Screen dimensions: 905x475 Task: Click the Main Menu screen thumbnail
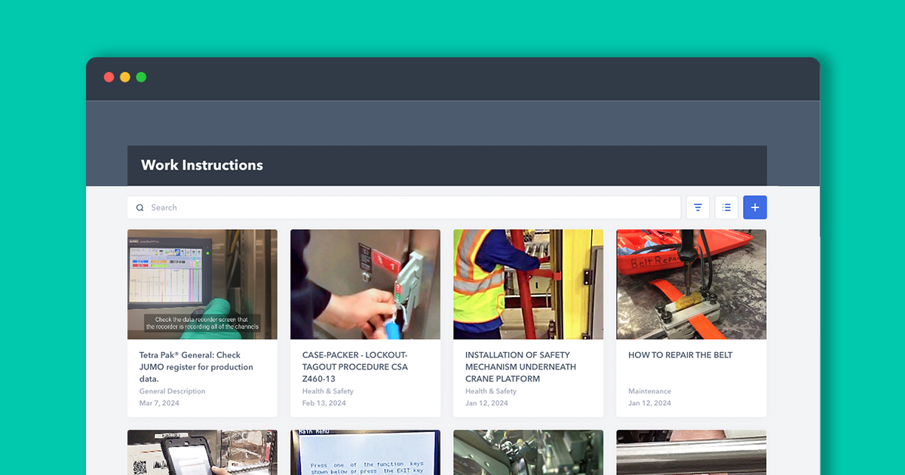(x=365, y=452)
